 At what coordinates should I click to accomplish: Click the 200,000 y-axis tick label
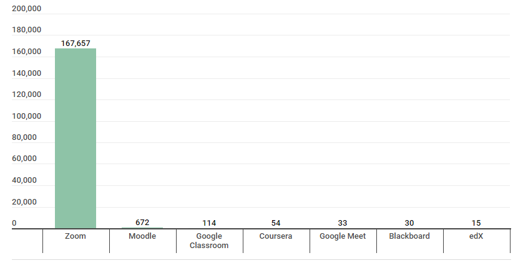tap(27, 9)
